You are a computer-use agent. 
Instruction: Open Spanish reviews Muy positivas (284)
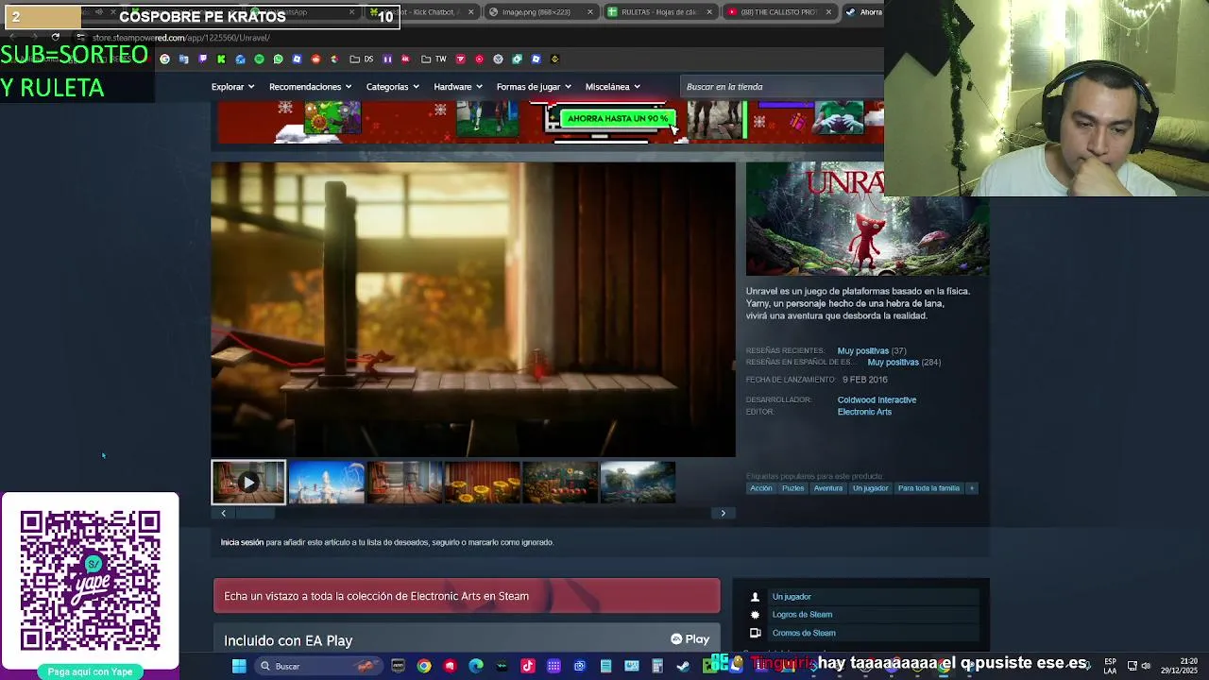904,362
